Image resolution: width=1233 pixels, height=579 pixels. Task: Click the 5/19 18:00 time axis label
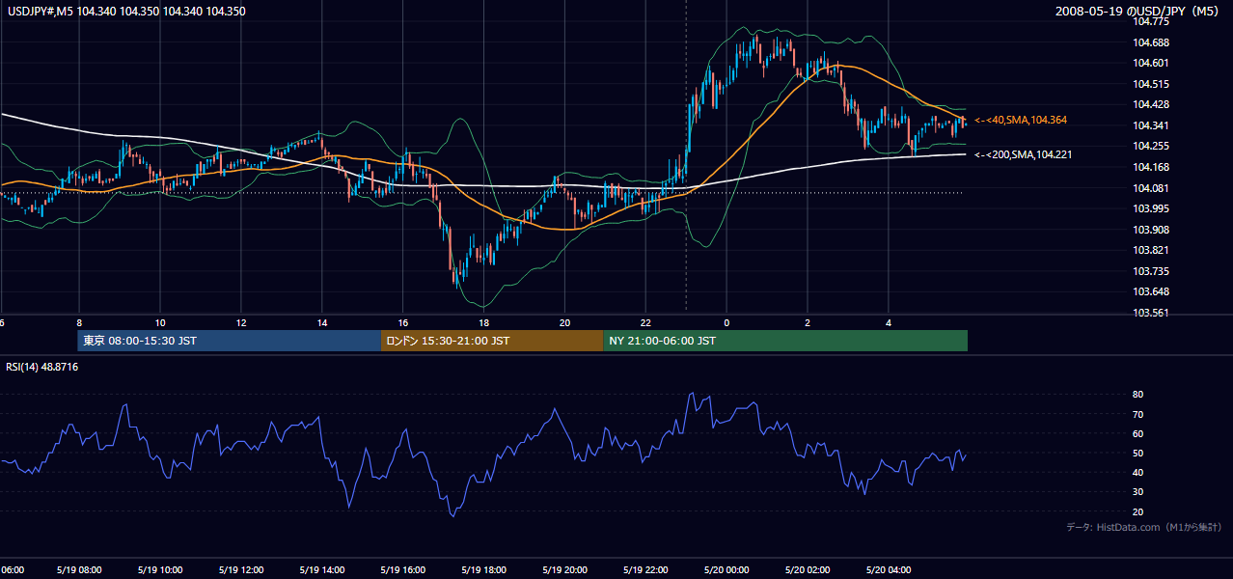click(484, 569)
